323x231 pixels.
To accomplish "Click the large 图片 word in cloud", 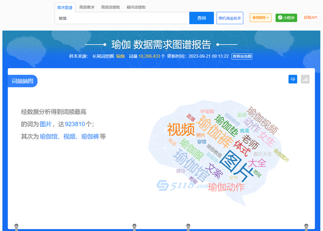I will tap(236, 166).
